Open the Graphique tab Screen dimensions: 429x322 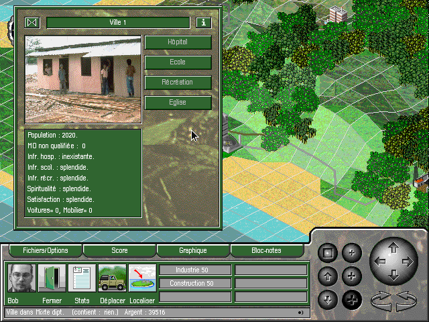click(x=193, y=250)
